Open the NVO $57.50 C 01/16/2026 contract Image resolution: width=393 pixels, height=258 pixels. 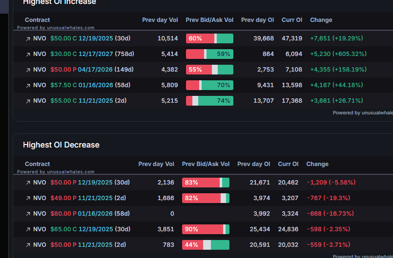[82, 85]
